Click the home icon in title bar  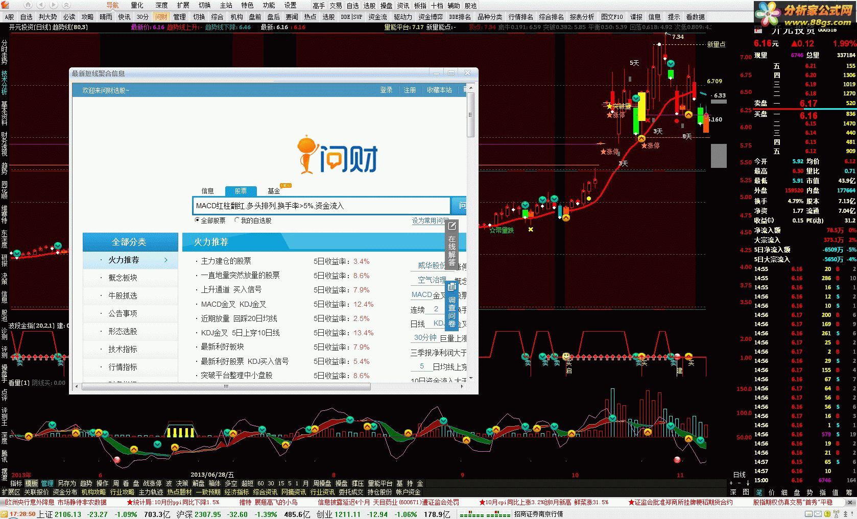(28, 5)
